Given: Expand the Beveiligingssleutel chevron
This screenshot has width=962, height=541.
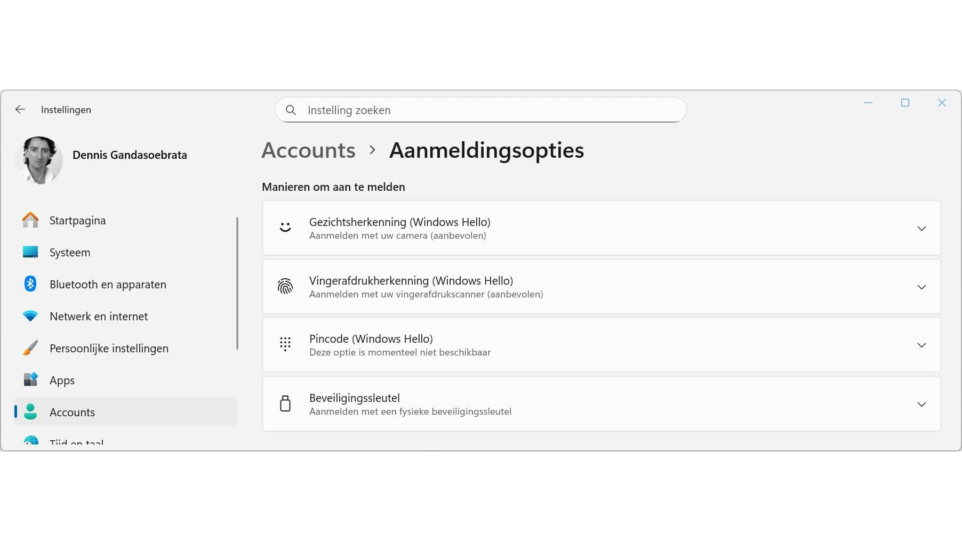Looking at the screenshot, I should coord(921,405).
